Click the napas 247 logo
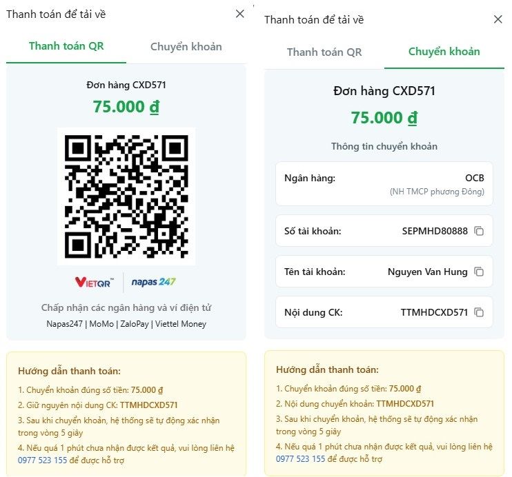512x477 pixels. (x=153, y=282)
